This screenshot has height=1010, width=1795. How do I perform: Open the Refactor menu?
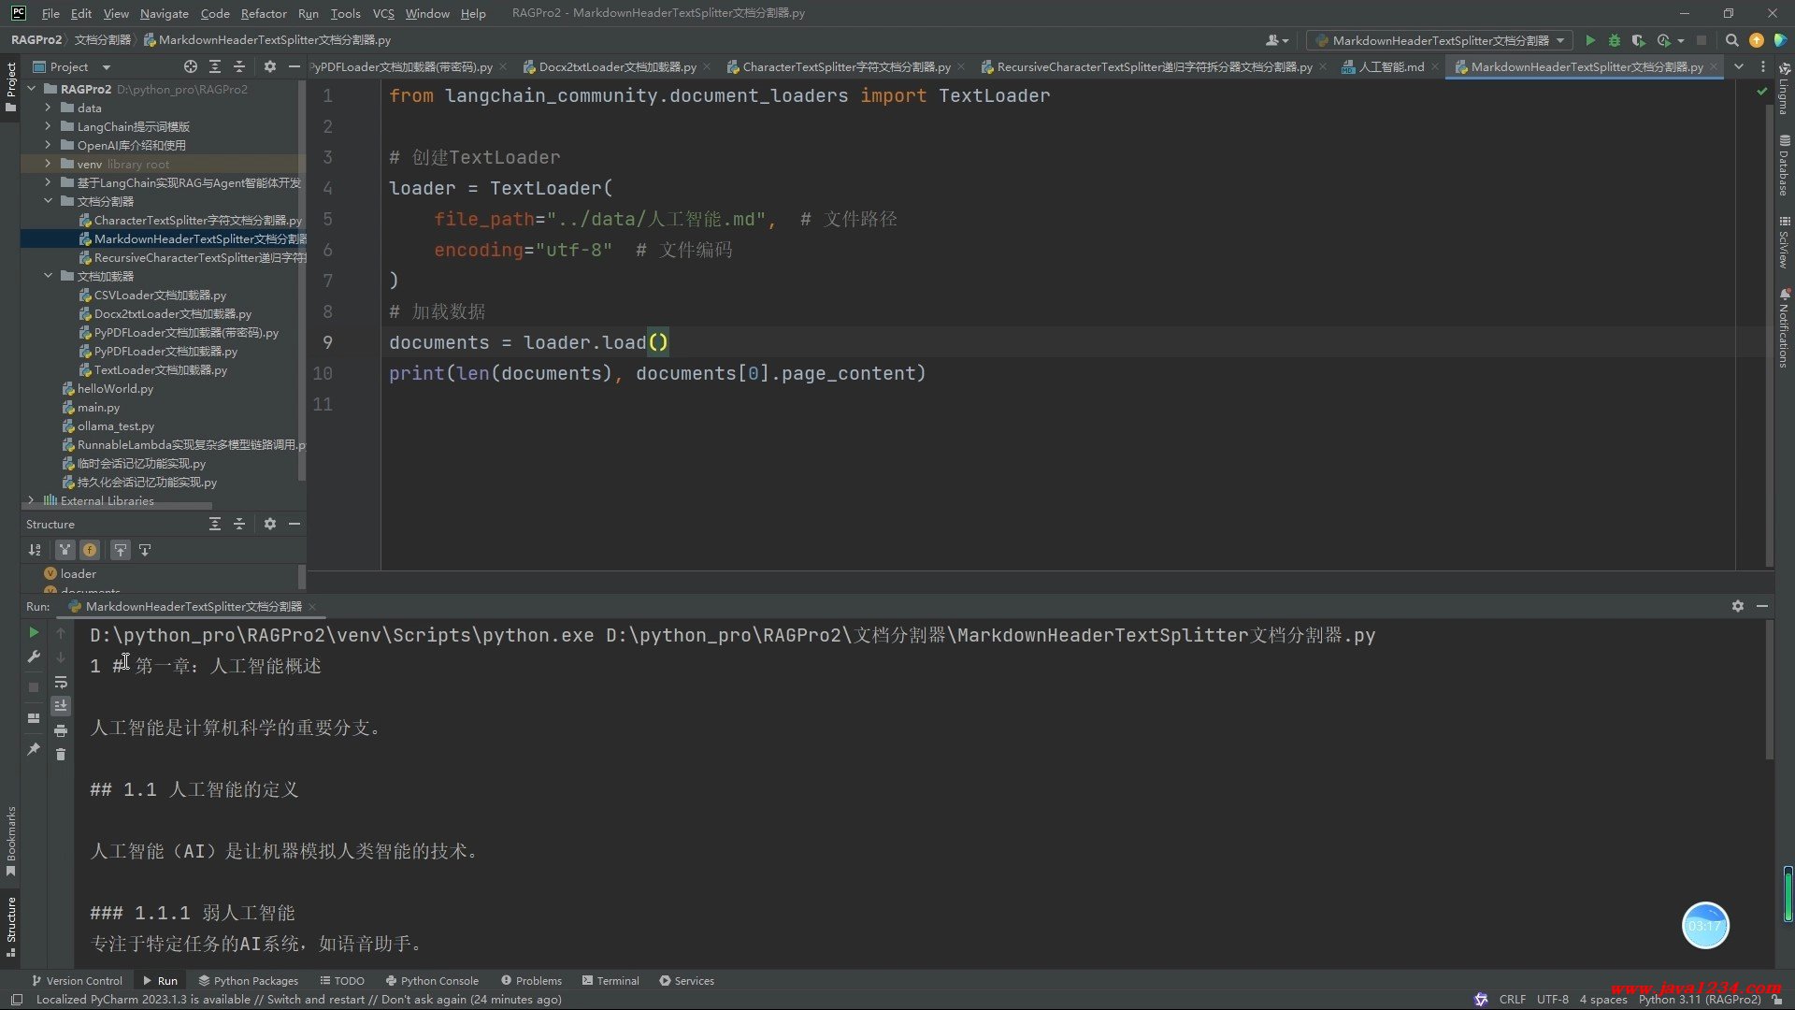click(x=263, y=13)
